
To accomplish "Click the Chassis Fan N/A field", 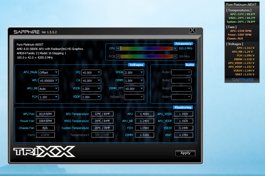I will 45,128.
